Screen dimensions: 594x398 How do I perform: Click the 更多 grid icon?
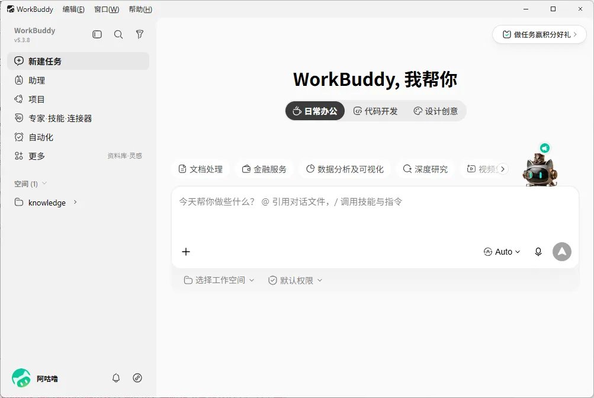click(x=18, y=156)
